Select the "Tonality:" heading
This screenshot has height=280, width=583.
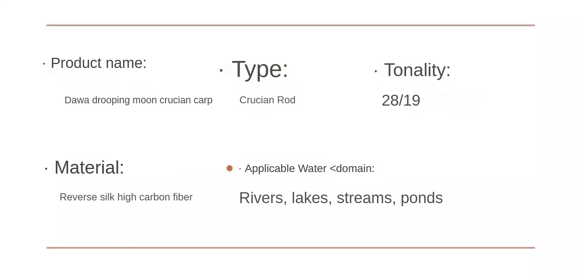[x=417, y=70]
